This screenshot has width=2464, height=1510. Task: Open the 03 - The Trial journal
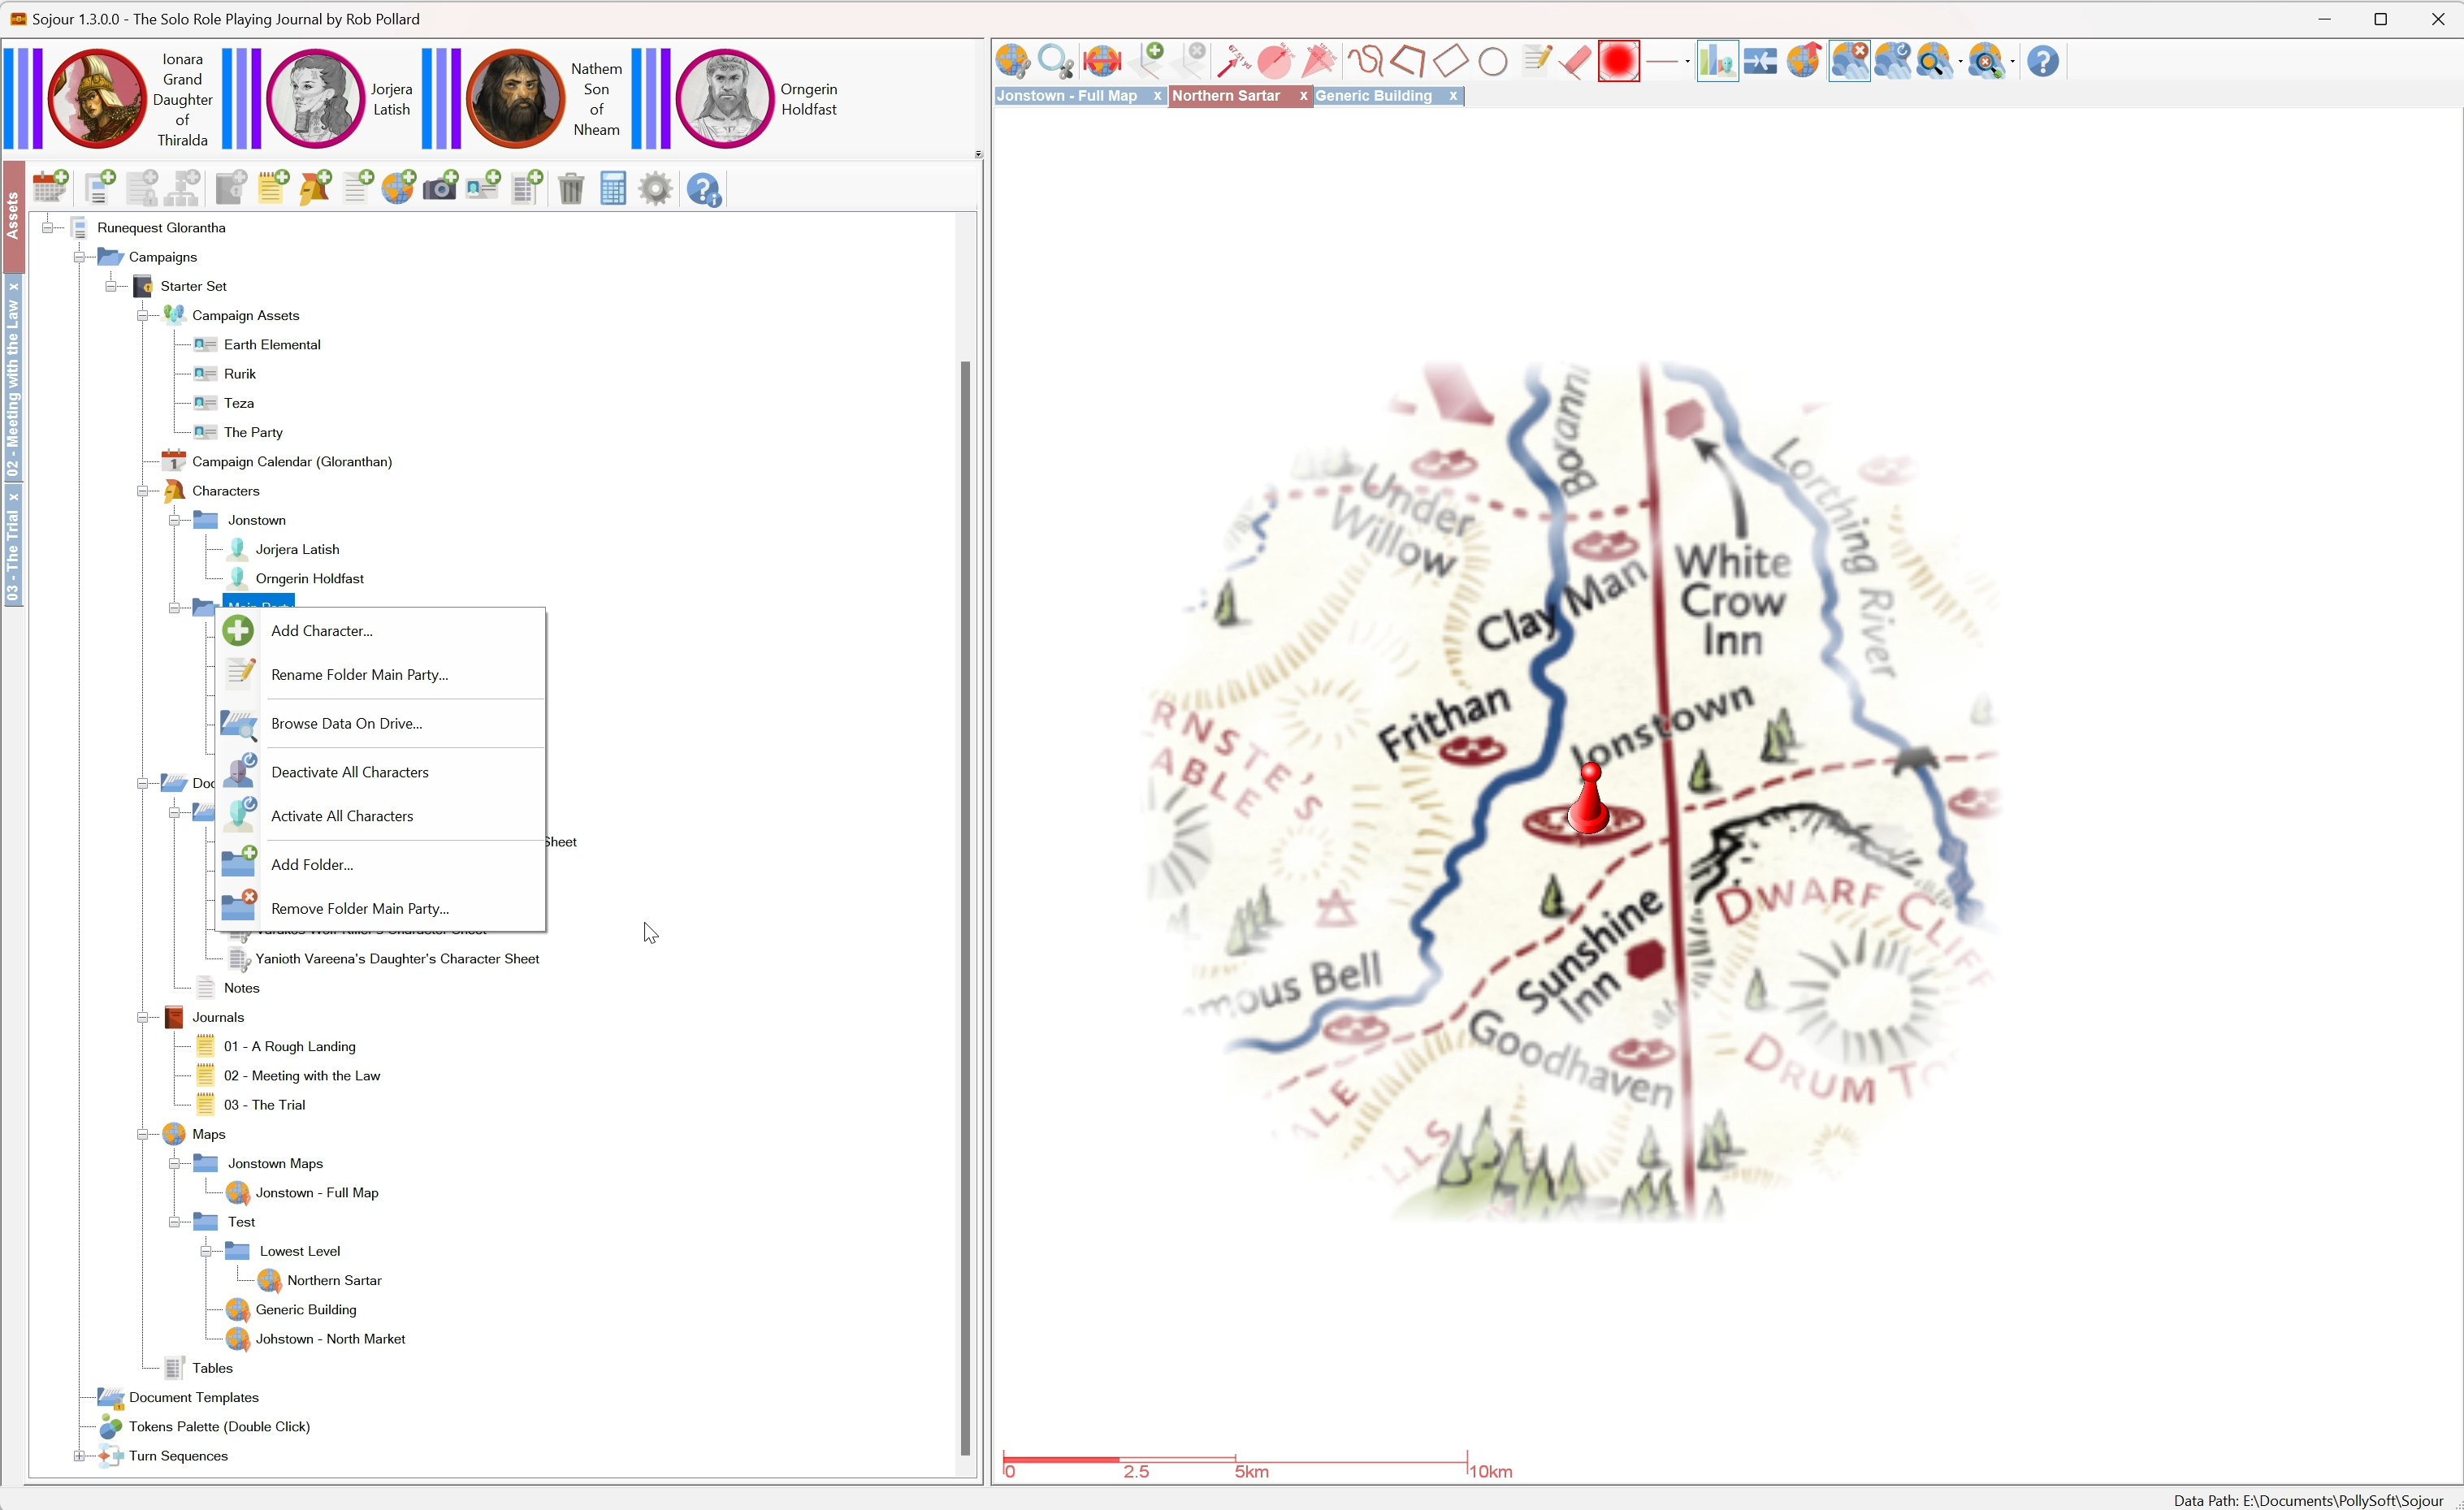[264, 1105]
